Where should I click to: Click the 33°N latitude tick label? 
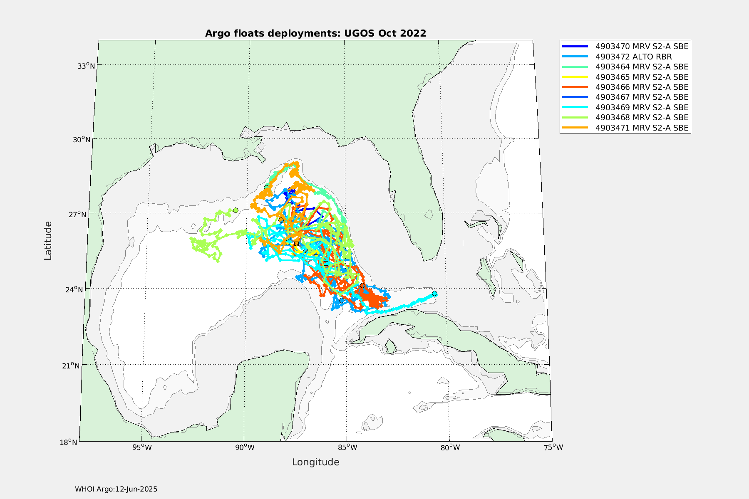coord(87,66)
